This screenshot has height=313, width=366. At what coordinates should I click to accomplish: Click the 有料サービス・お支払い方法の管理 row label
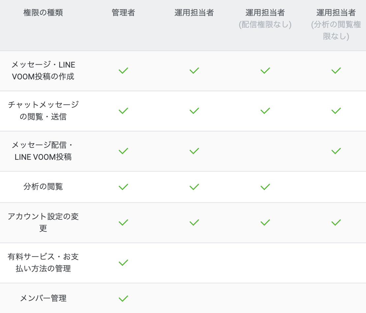[x=43, y=263]
